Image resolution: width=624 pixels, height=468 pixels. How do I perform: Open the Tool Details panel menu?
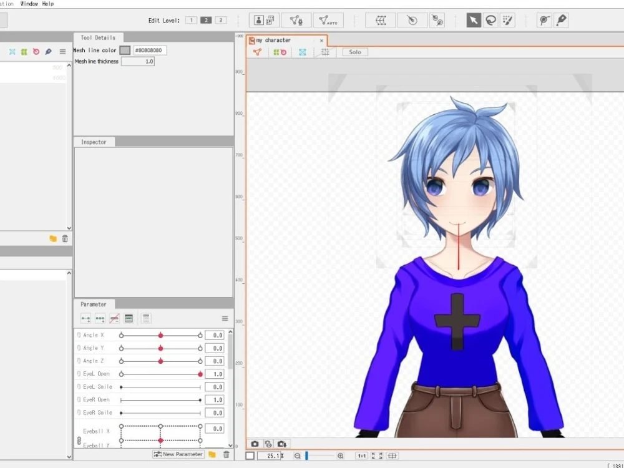[x=62, y=52]
